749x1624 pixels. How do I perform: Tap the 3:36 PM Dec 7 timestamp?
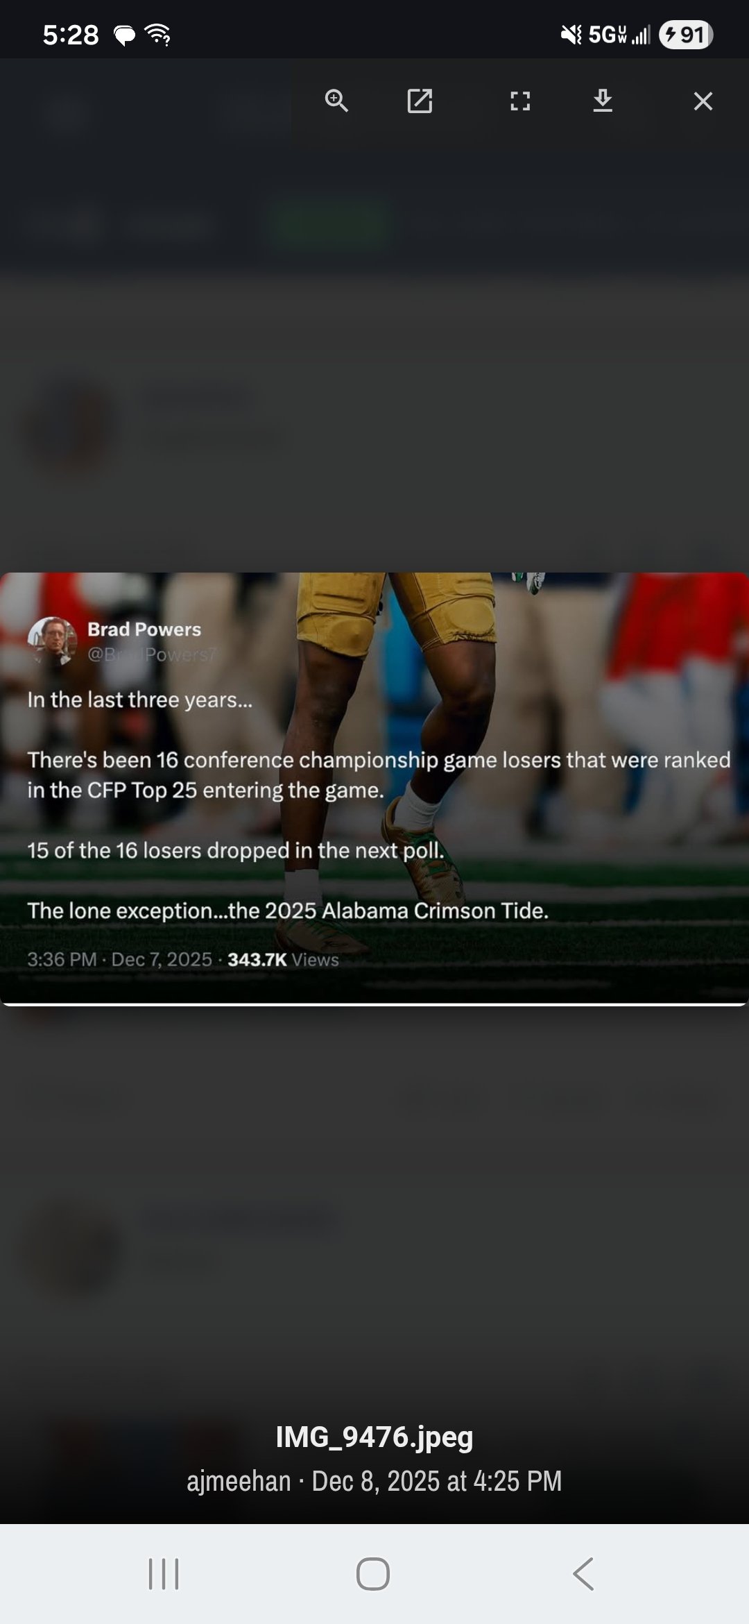point(119,959)
